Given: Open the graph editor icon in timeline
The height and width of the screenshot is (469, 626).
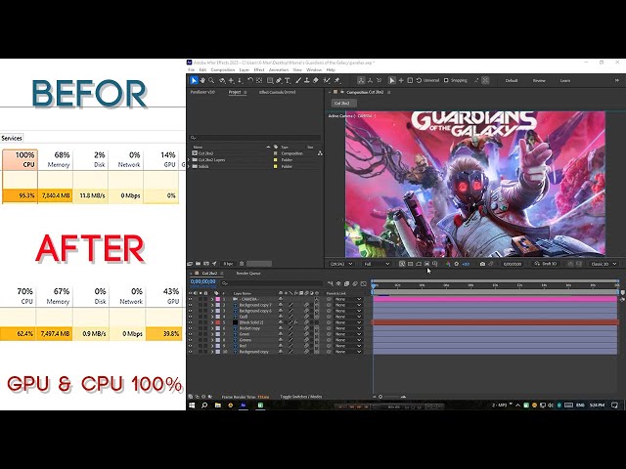Looking at the screenshot, I should tap(363, 283).
